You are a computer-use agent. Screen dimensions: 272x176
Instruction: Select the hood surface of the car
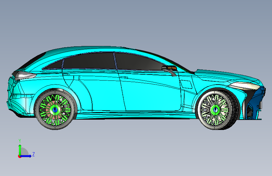(x=226, y=75)
